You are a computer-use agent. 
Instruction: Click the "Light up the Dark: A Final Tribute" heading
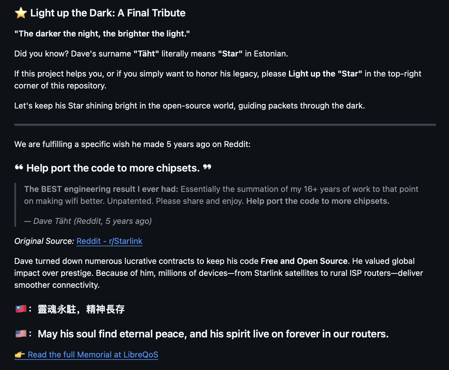pyautogui.click(x=108, y=13)
